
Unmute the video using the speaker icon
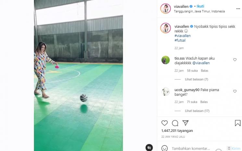[149, 148]
